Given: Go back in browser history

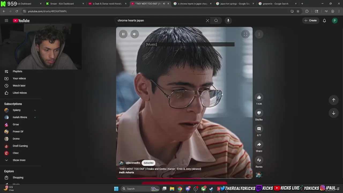Looking at the screenshot, I should point(4,11).
